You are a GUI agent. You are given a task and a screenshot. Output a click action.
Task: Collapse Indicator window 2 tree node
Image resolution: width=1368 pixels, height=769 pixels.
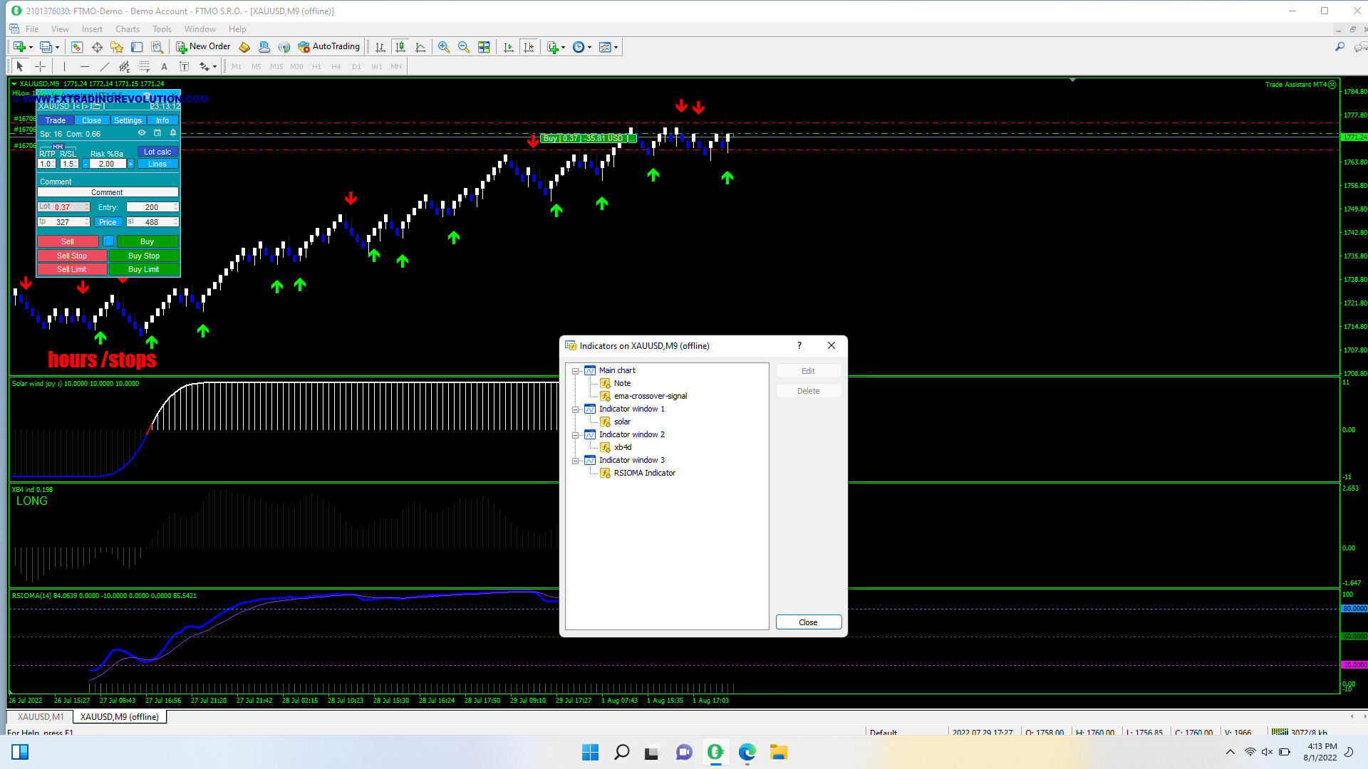pos(575,435)
